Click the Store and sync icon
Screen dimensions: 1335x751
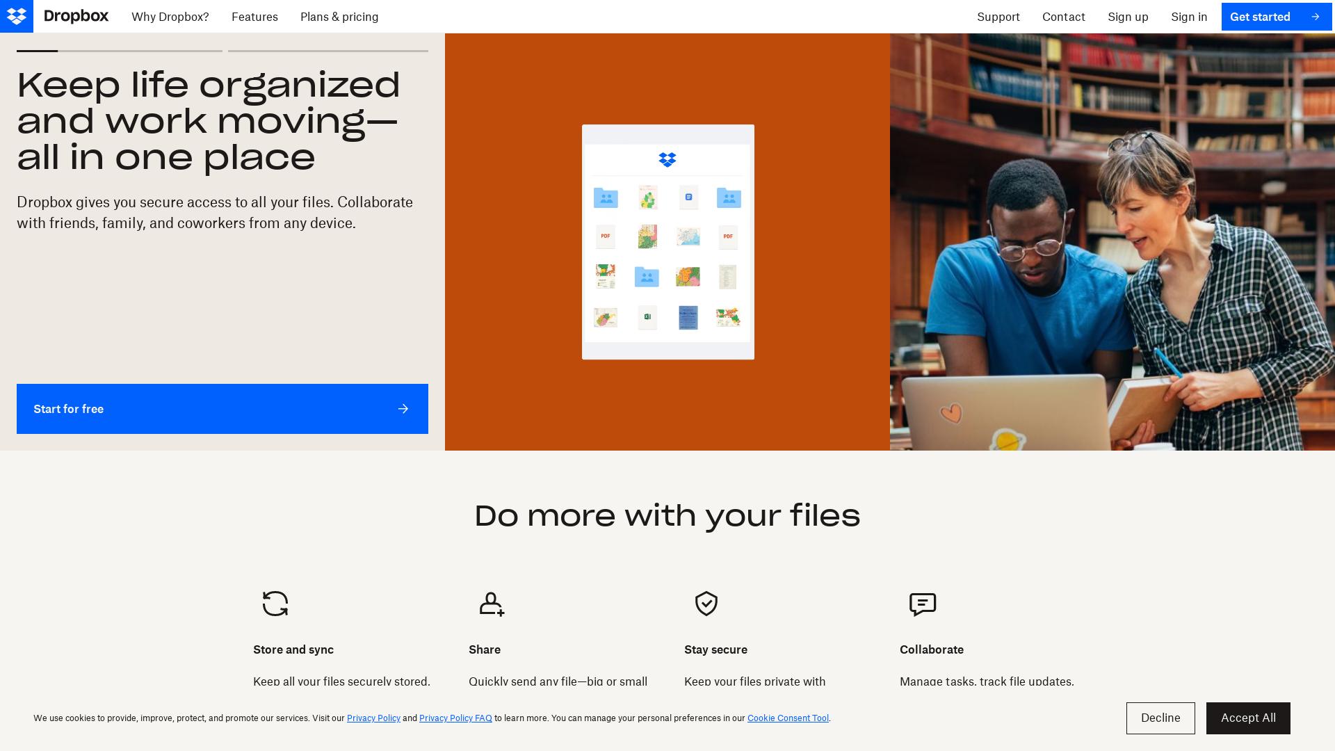(275, 604)
